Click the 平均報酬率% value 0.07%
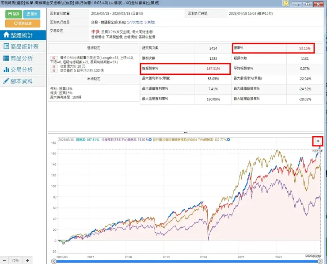The image size is (327, 264). point(305,69)
